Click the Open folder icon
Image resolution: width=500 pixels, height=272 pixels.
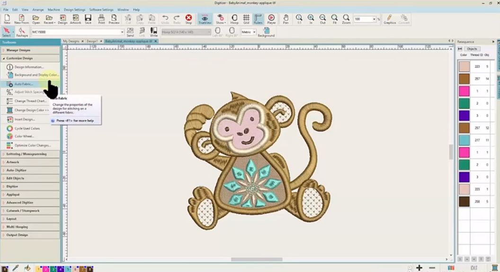click(x=36, y=19)
